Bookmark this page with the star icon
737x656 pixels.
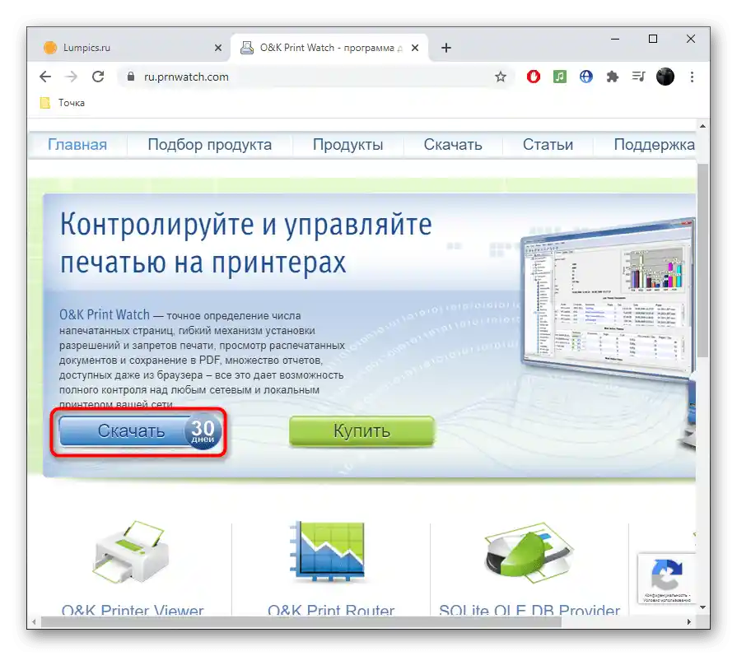pos(501,77)
